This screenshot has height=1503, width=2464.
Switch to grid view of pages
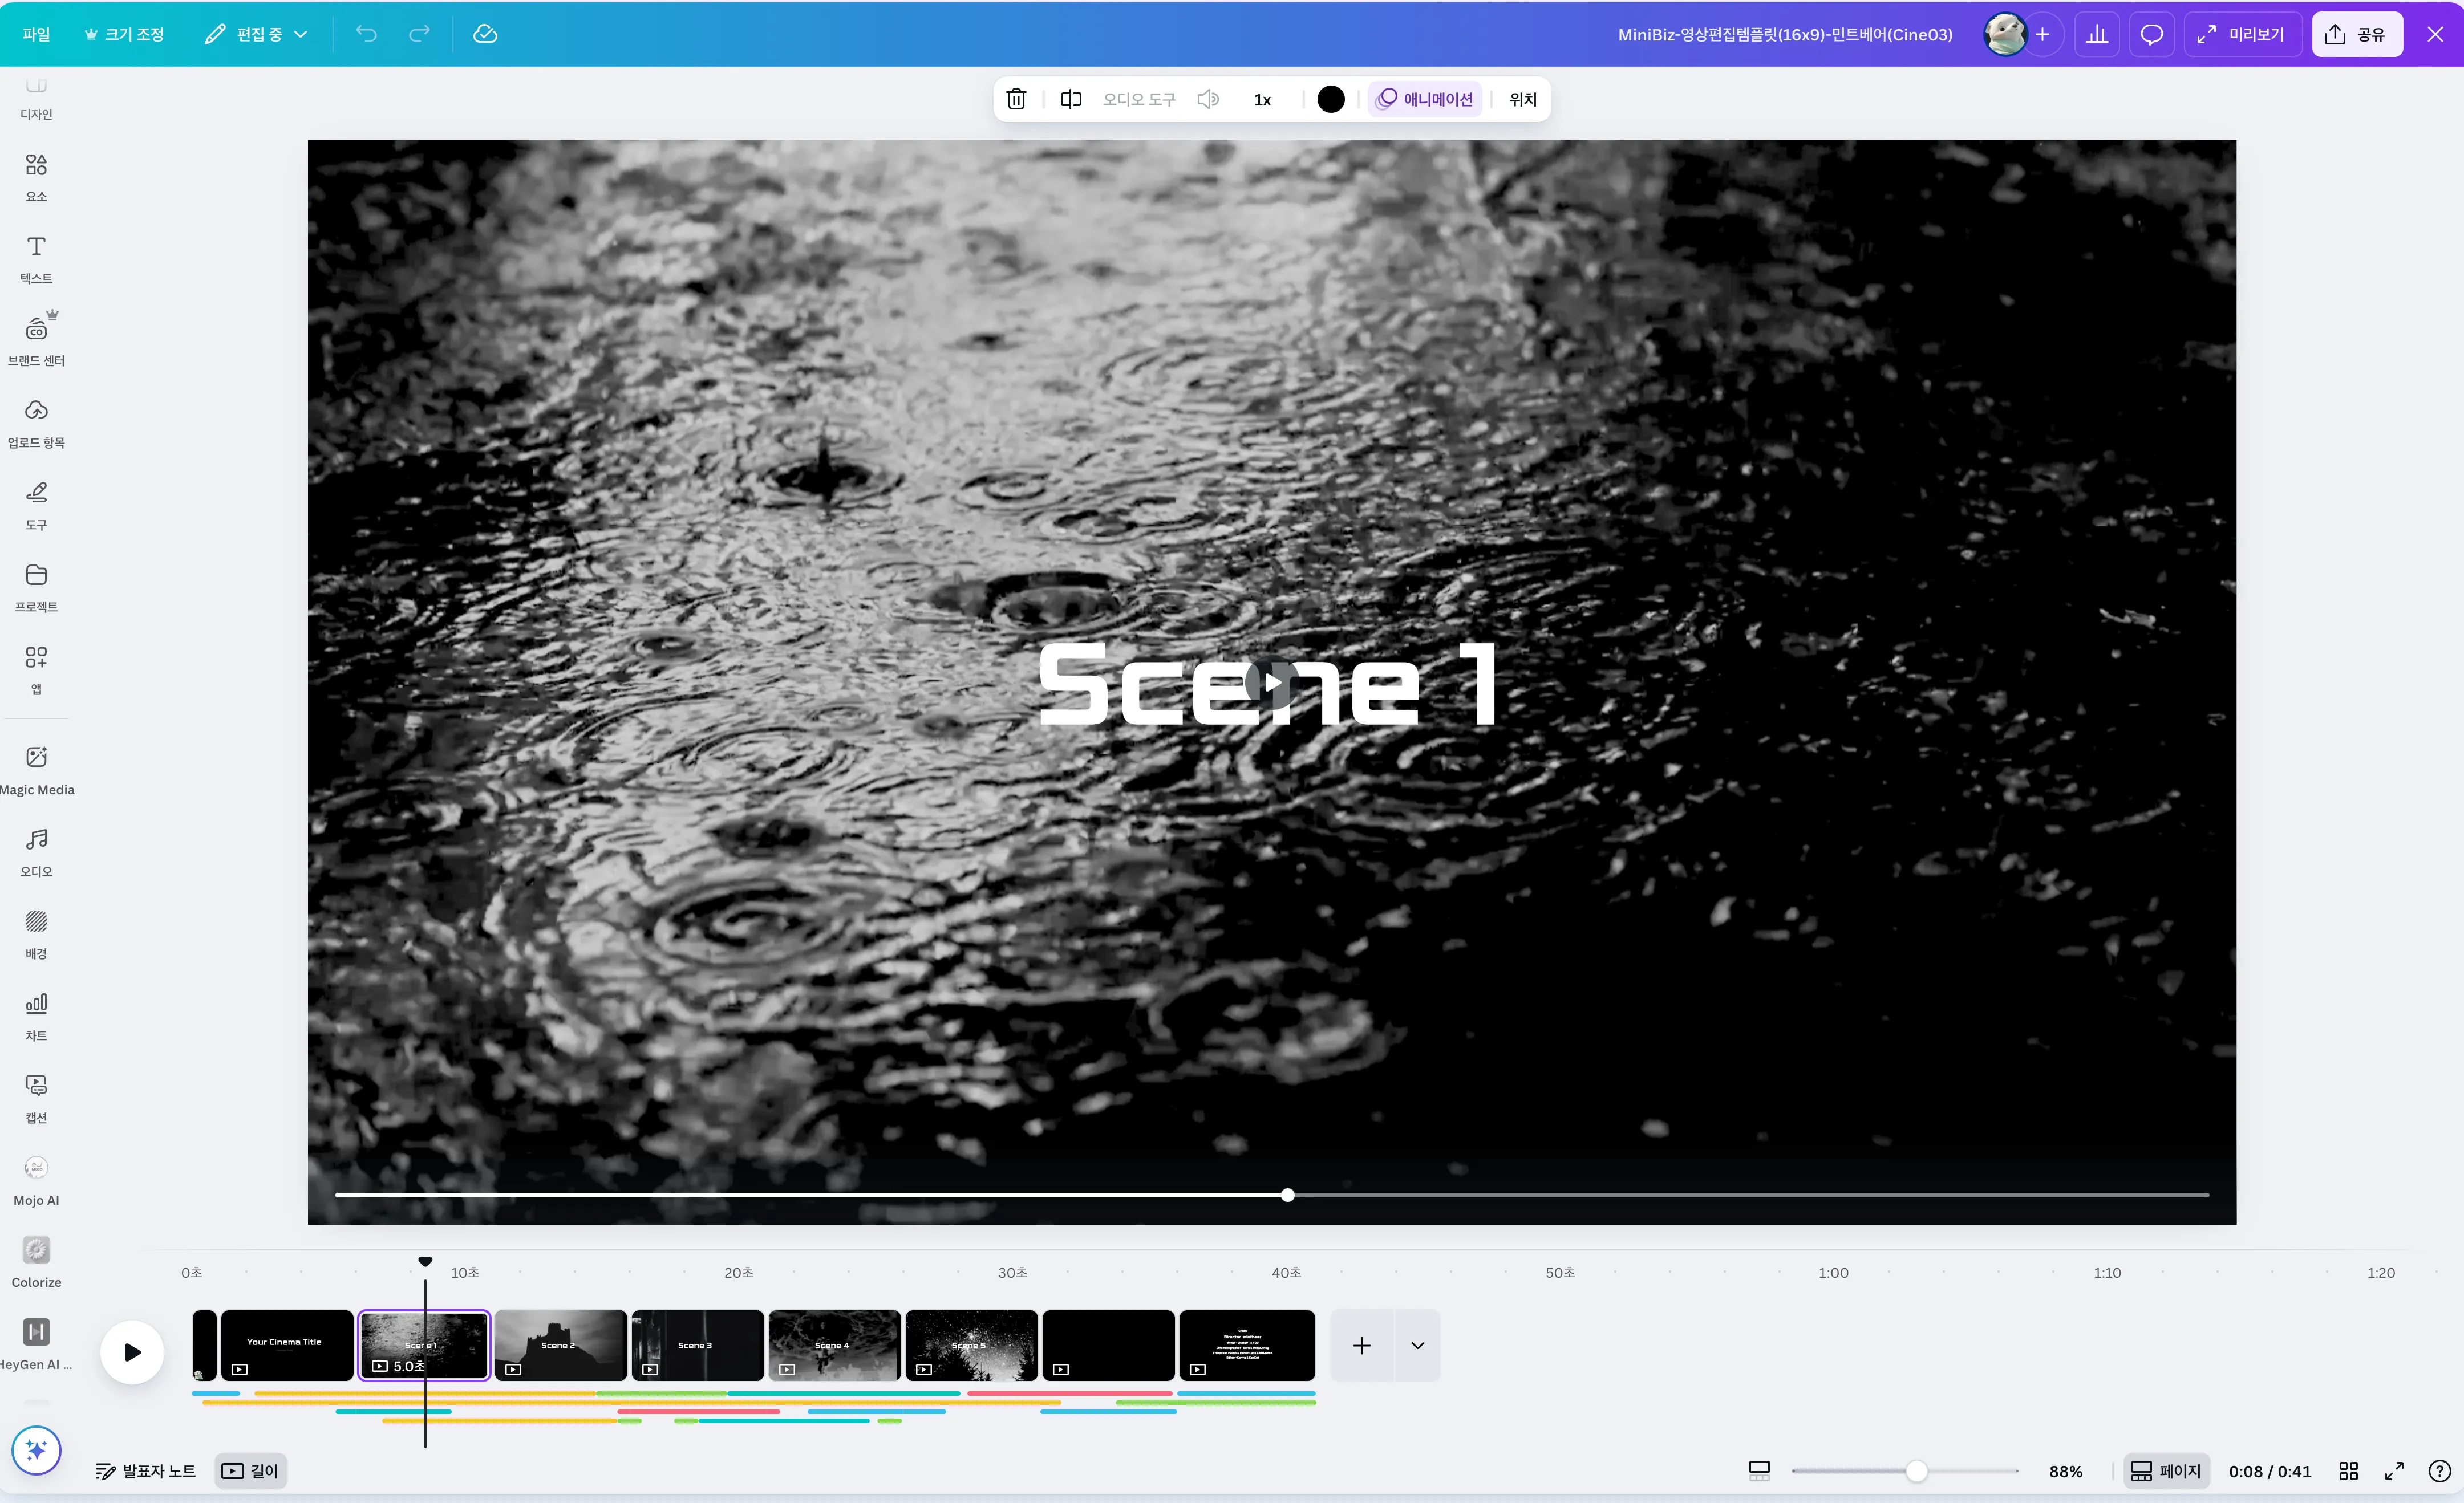pos(2349,1471)
